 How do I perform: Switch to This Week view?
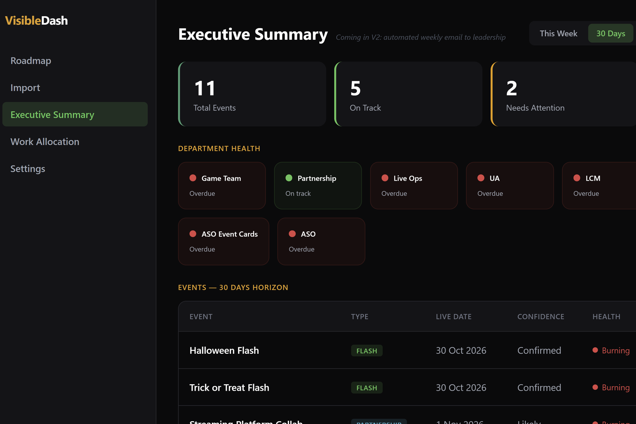[x=558, y=34]
